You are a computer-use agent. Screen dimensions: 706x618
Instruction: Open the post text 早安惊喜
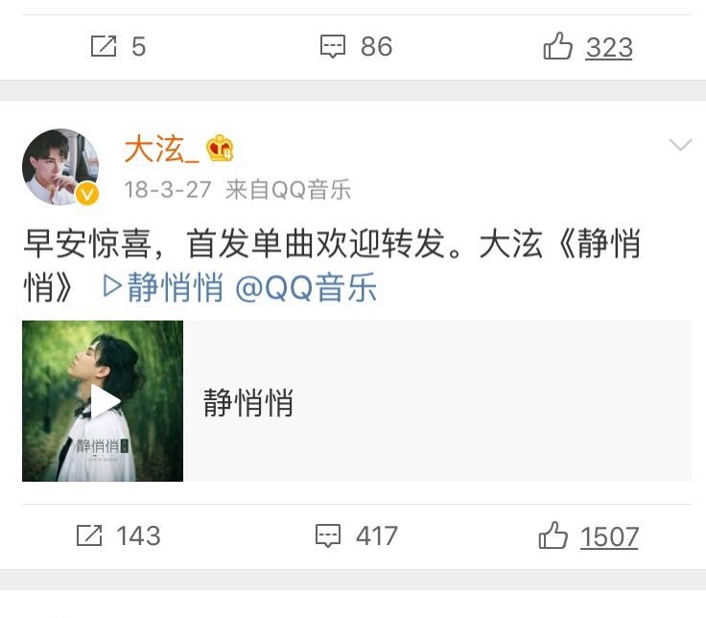[x=87, y=243]
